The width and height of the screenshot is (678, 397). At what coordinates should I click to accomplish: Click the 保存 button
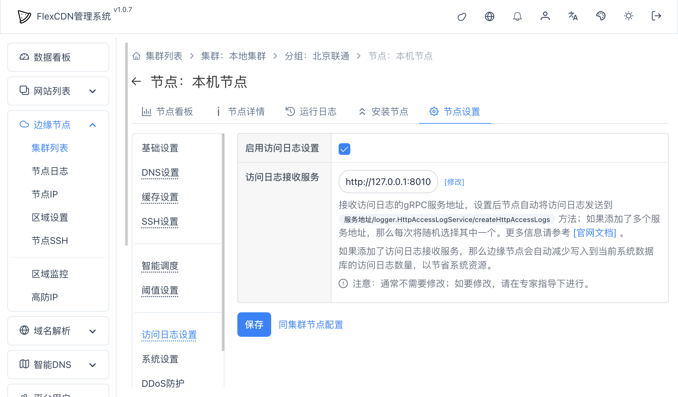coord(254,325)
